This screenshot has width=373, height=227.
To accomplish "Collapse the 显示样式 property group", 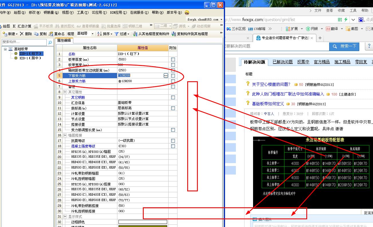I will pos(65,217).
